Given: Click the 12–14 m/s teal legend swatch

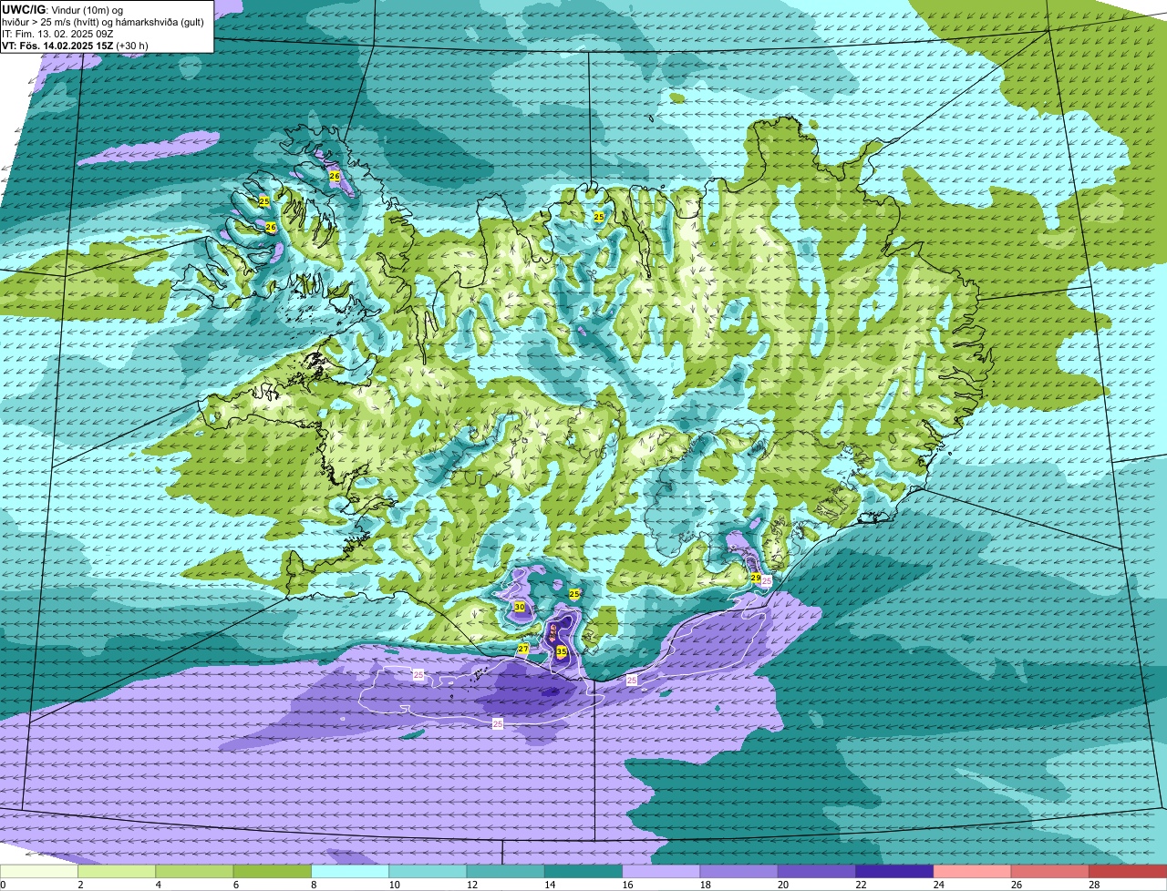Looking at the screenshot, I should (x=506, y=872).
